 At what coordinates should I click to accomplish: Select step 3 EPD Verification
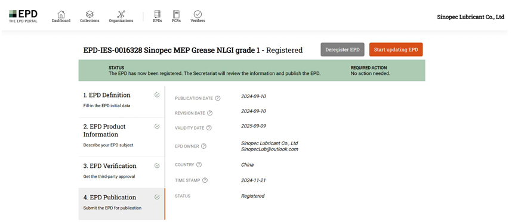pyautogui.click(x=122, y=172)
